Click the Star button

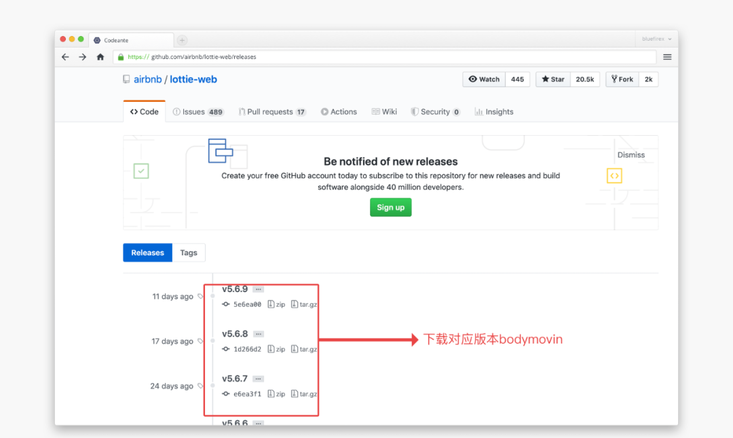tap(553, 79)
